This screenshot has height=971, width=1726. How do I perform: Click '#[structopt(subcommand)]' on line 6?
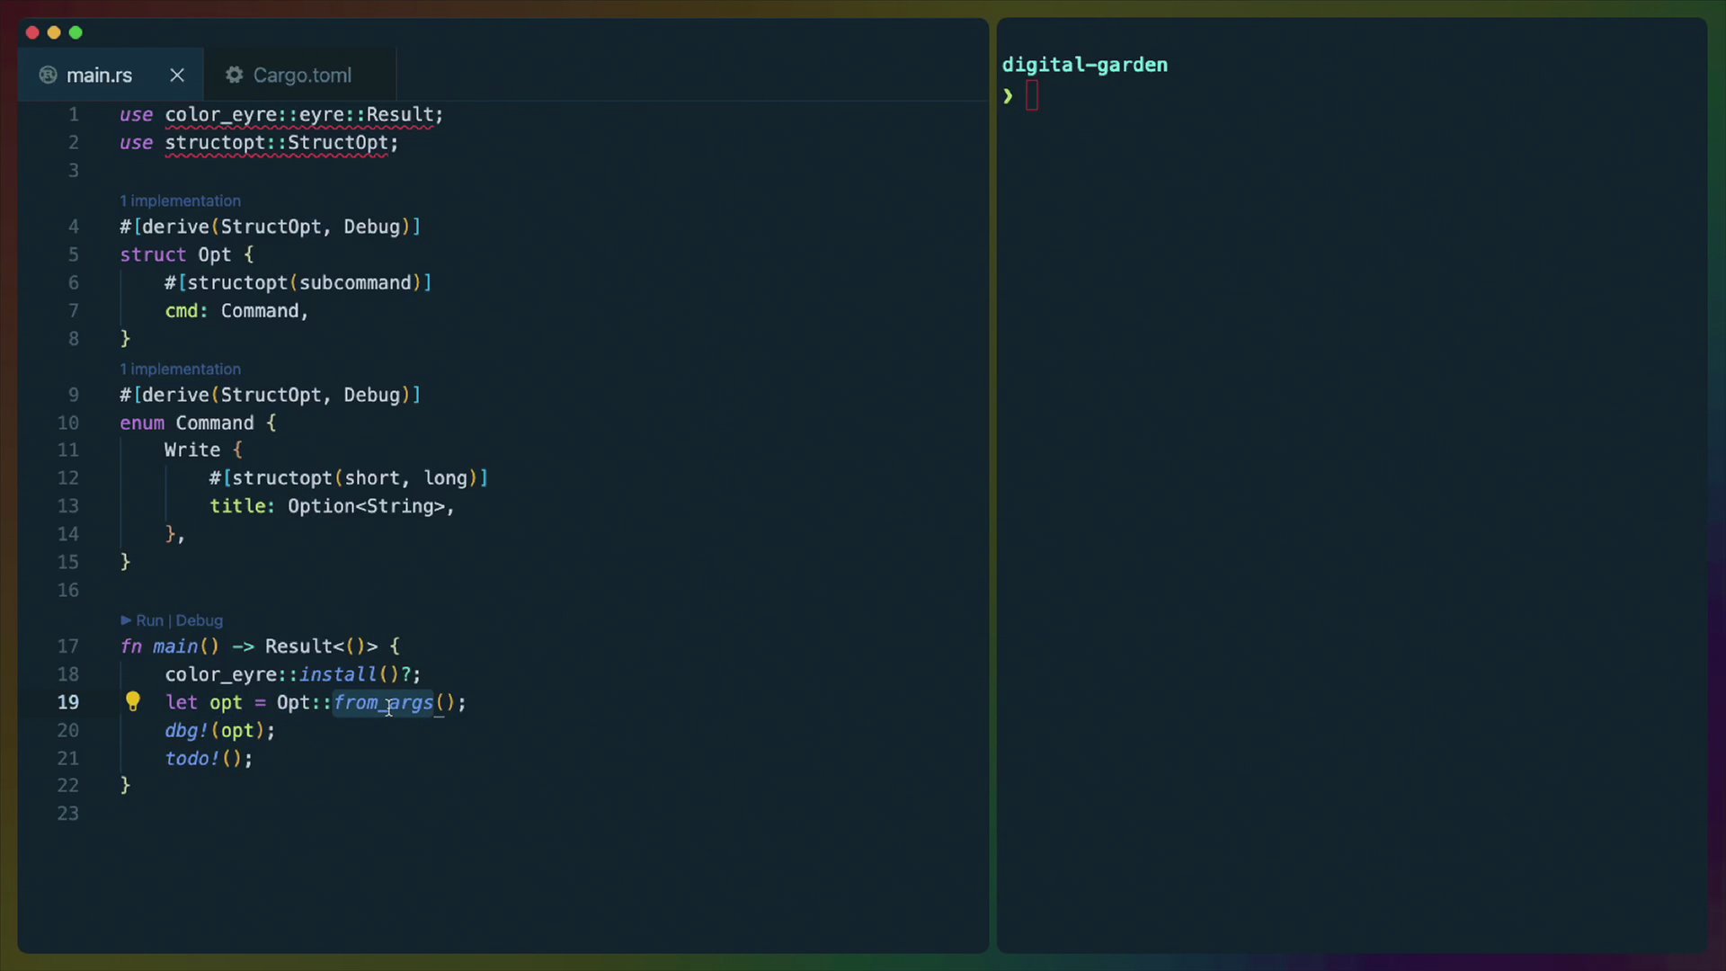pyautogui.click(x=298, y=282)
